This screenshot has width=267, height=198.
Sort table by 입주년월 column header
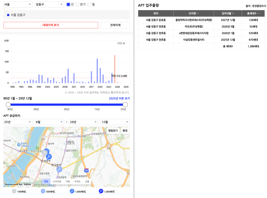tap(228, 13)
